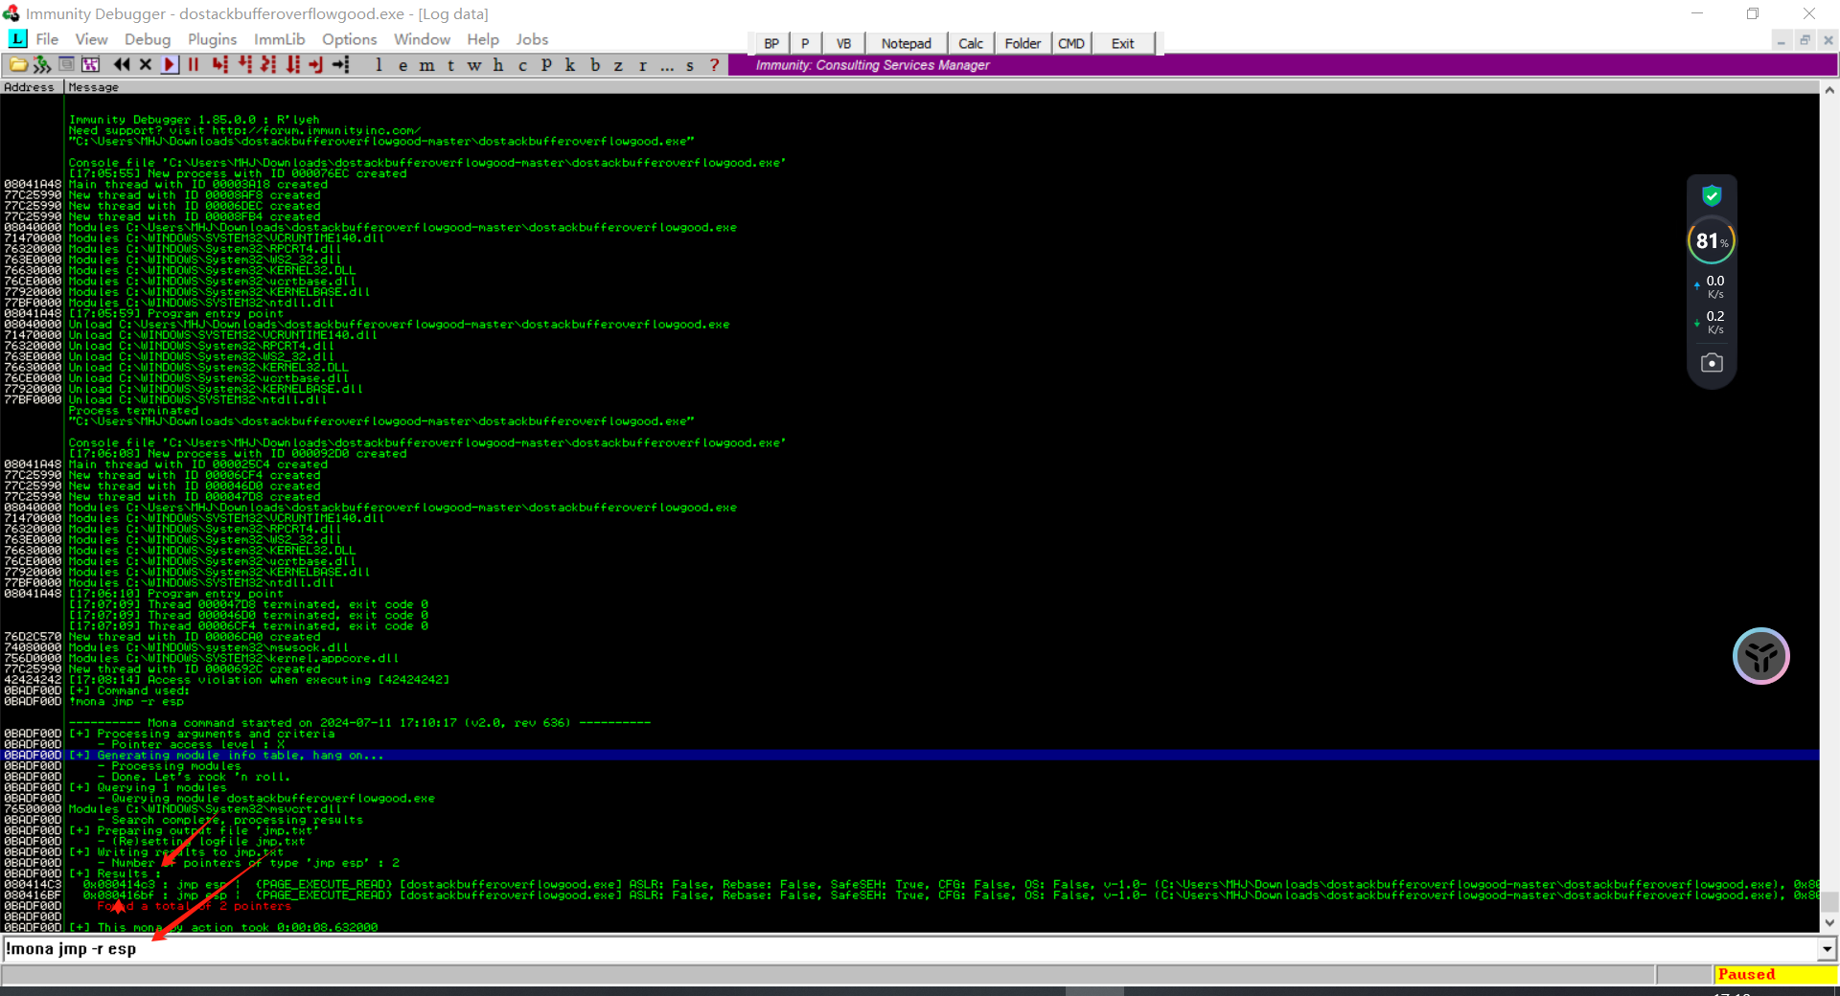Viewport: 1840px width, 996px height.
Task: Click the green shield icon in floating widget
Action: 1712,196
